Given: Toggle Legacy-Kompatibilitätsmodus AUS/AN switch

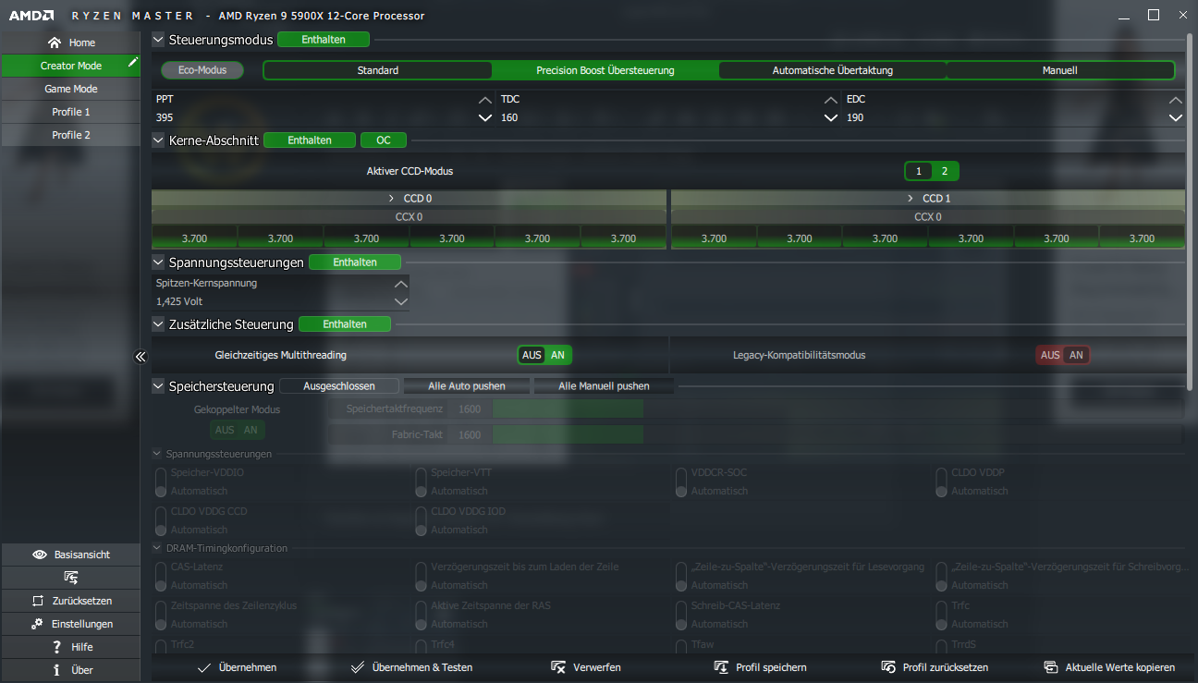Looking at the screenshot, I should point(1063,355).
